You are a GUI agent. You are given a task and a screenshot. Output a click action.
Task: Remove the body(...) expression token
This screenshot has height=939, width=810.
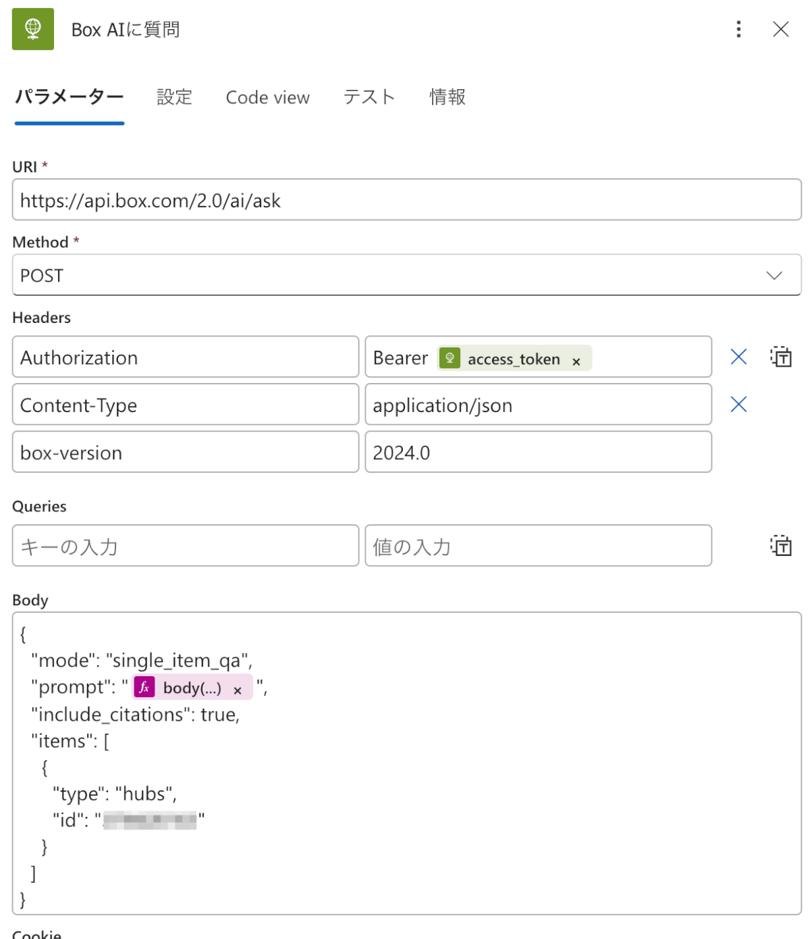pos(238,690)
